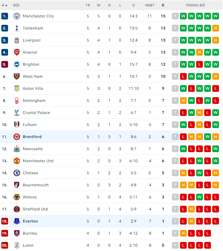Click the Manchester City club crest
The width and height of the screenshot is (223, 251).
(17, 16)
